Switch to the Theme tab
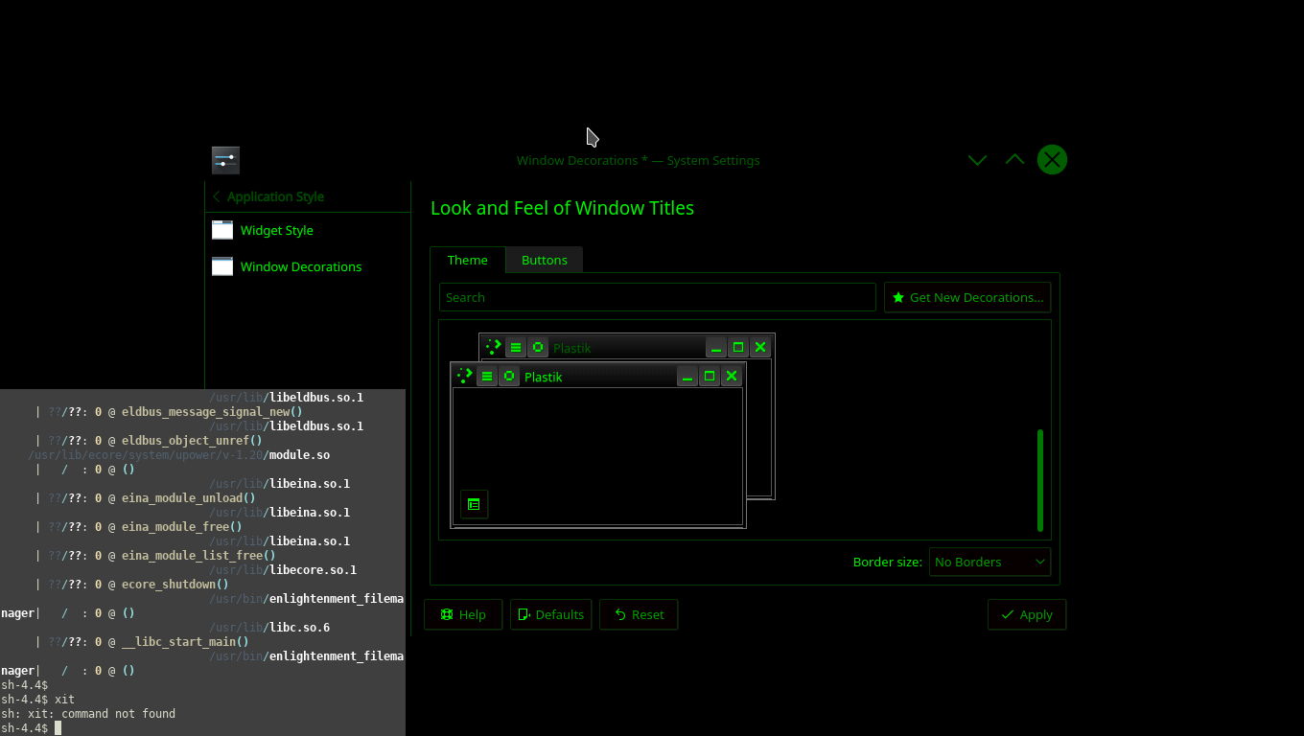The height and width of the screenshot is (736, 1304). coord(467,260)
